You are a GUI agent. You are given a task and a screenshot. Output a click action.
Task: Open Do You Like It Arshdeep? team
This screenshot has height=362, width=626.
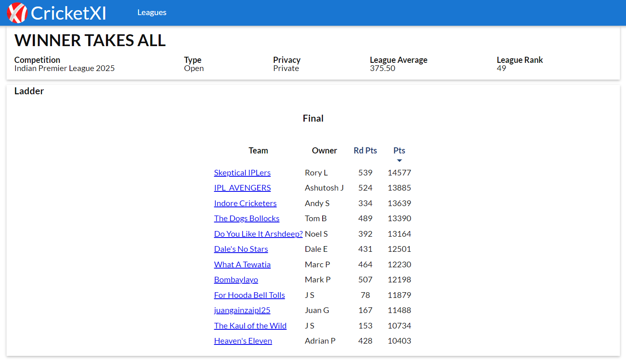click(x=258, y=234)
